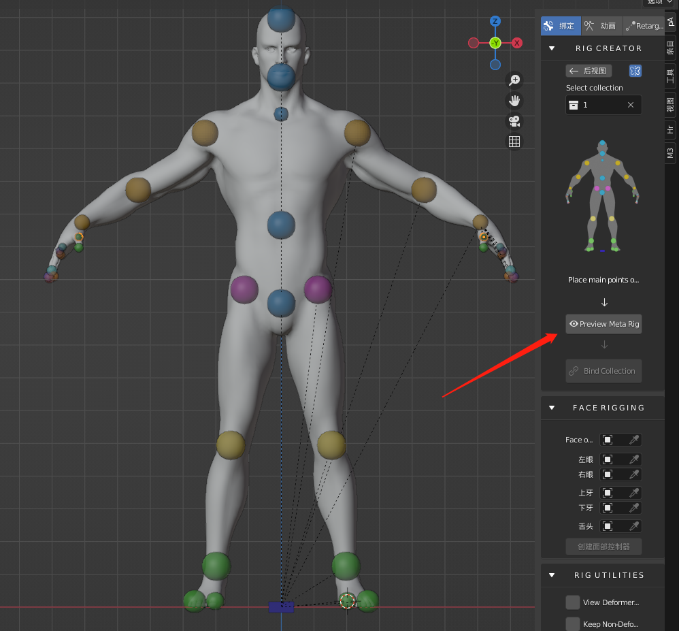Image resolution: width=679 pixels, height=631 pixels.
Task: Toggle the camera view icon
Action: pyautogui.click(x=514, y=121)
